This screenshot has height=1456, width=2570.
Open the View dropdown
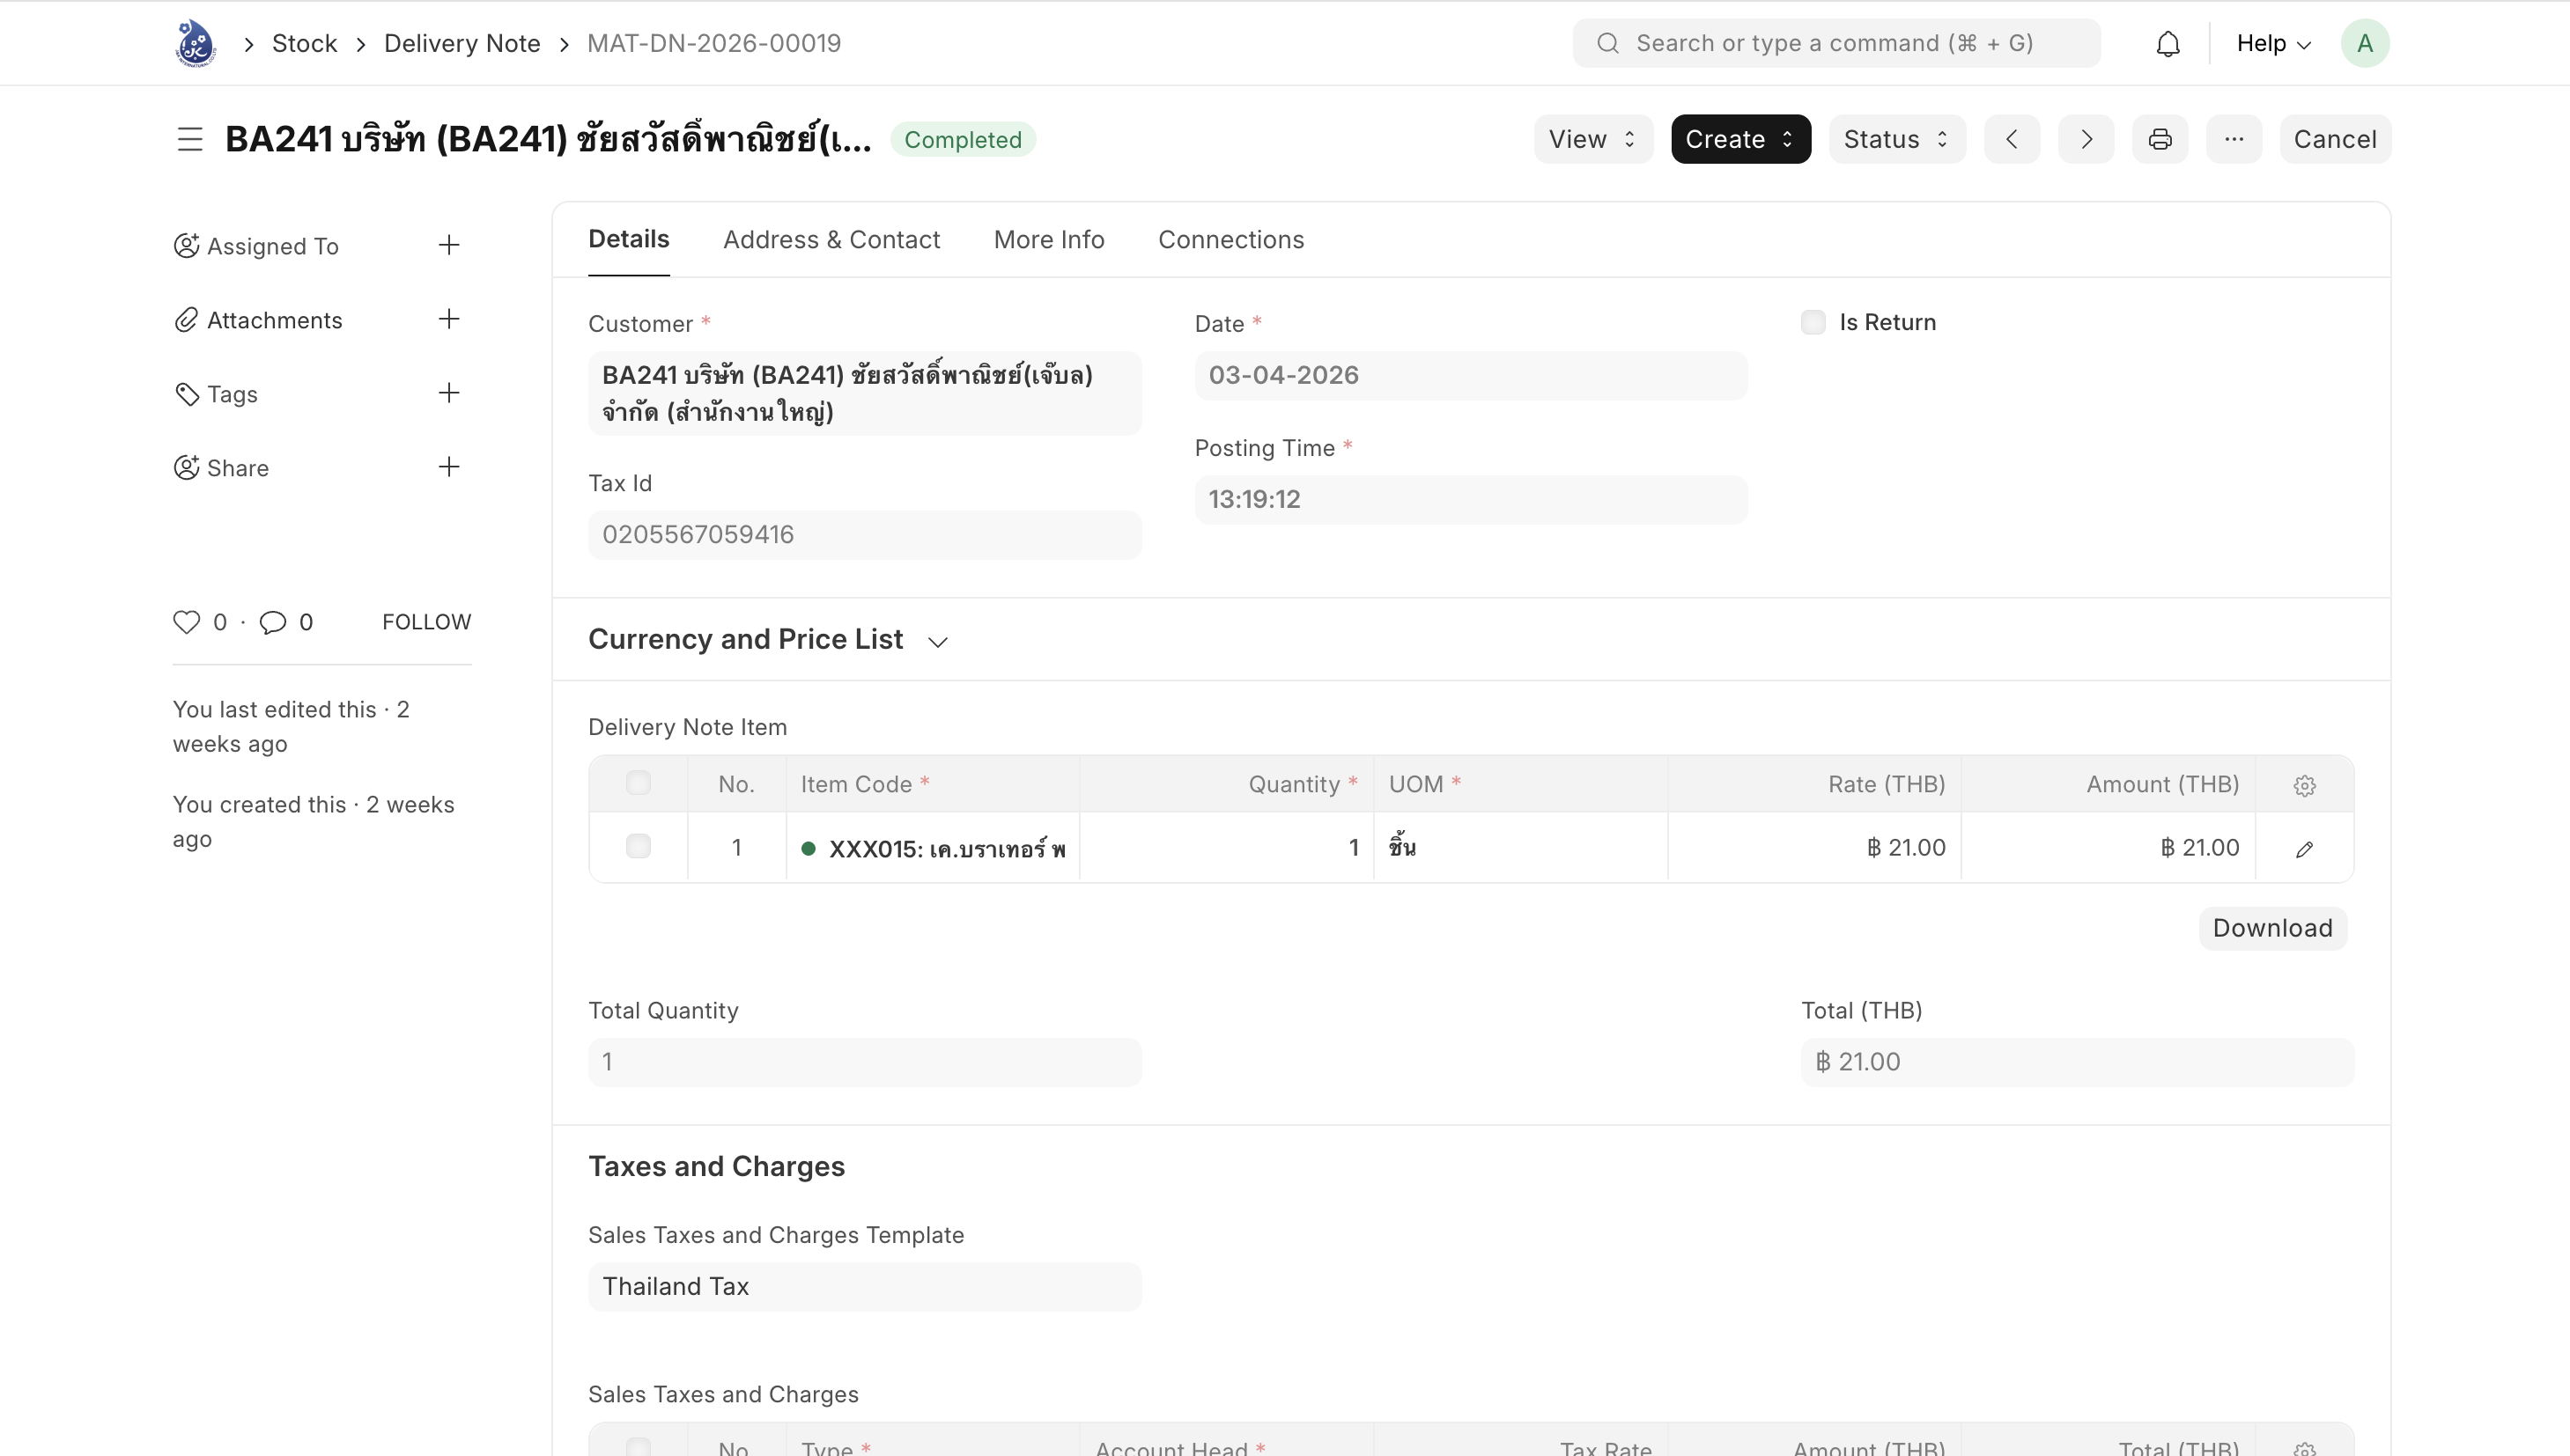coord(1592,139)
